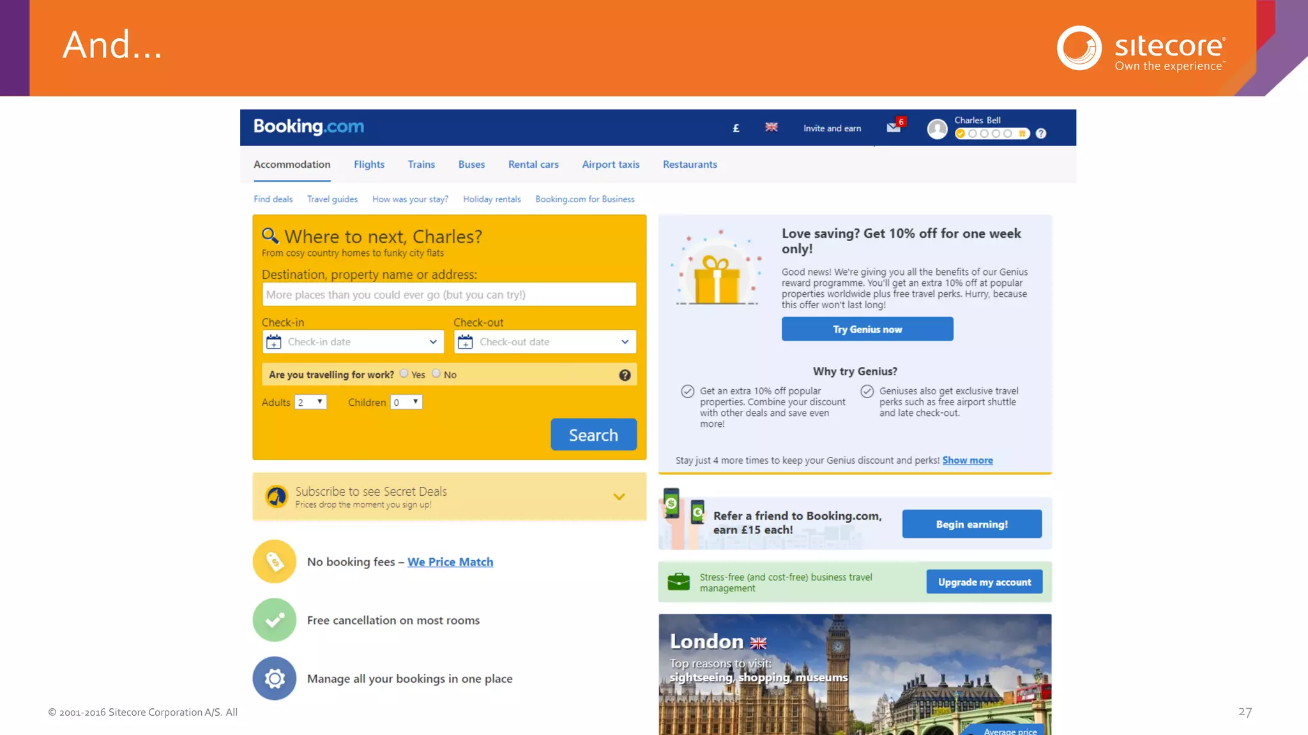Click the Search button
The height and width of the screenshot is (735, 1308).
593,434
